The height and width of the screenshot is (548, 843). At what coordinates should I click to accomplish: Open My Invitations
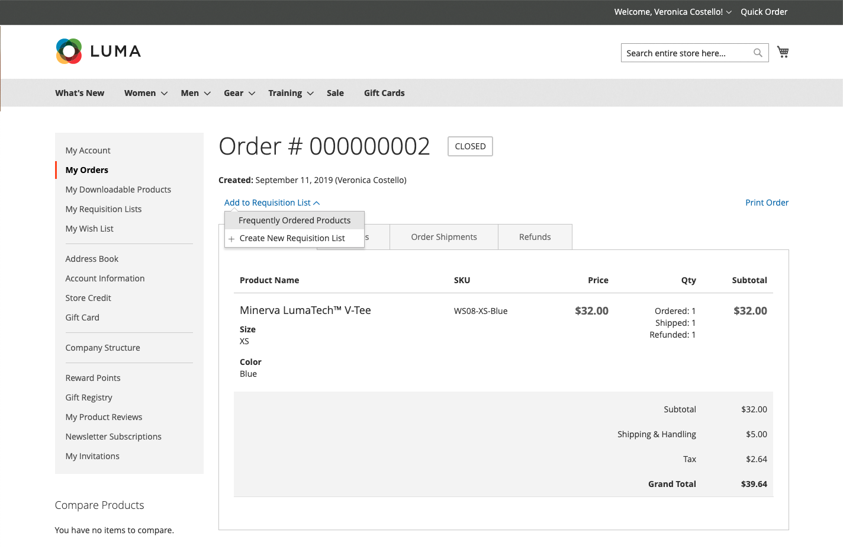(x=92, y=456)
